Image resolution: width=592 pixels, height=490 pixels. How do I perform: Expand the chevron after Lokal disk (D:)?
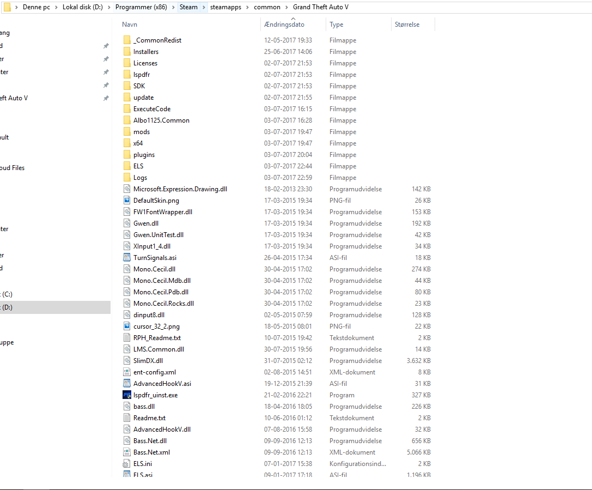coord(109,7)
